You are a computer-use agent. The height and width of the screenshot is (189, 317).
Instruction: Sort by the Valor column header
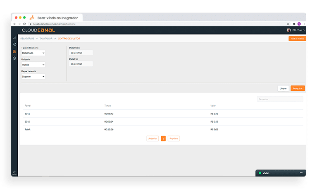pyautogui.click(x=213, y=106)
